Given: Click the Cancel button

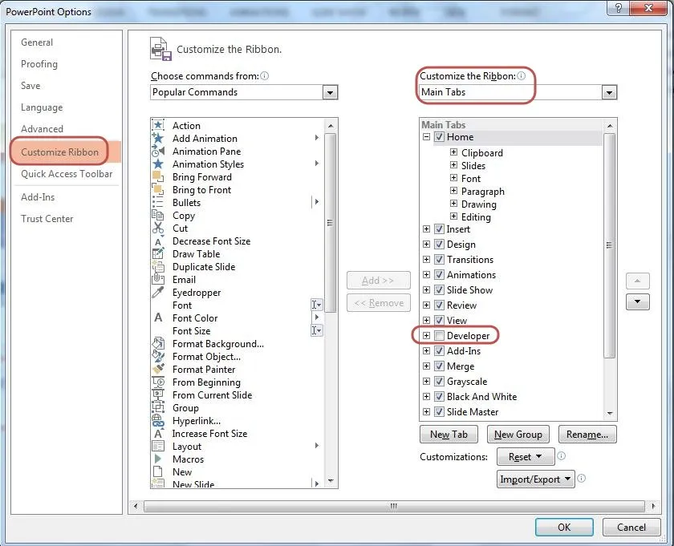Looking at the screenshot, I should click(x=631, y=527).
